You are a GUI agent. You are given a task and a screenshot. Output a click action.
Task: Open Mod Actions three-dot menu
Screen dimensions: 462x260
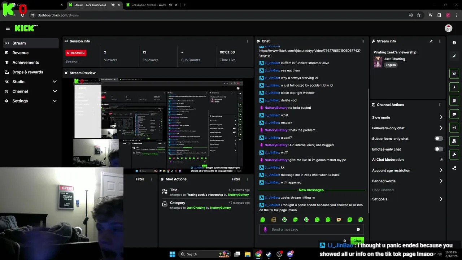point(248,179)
